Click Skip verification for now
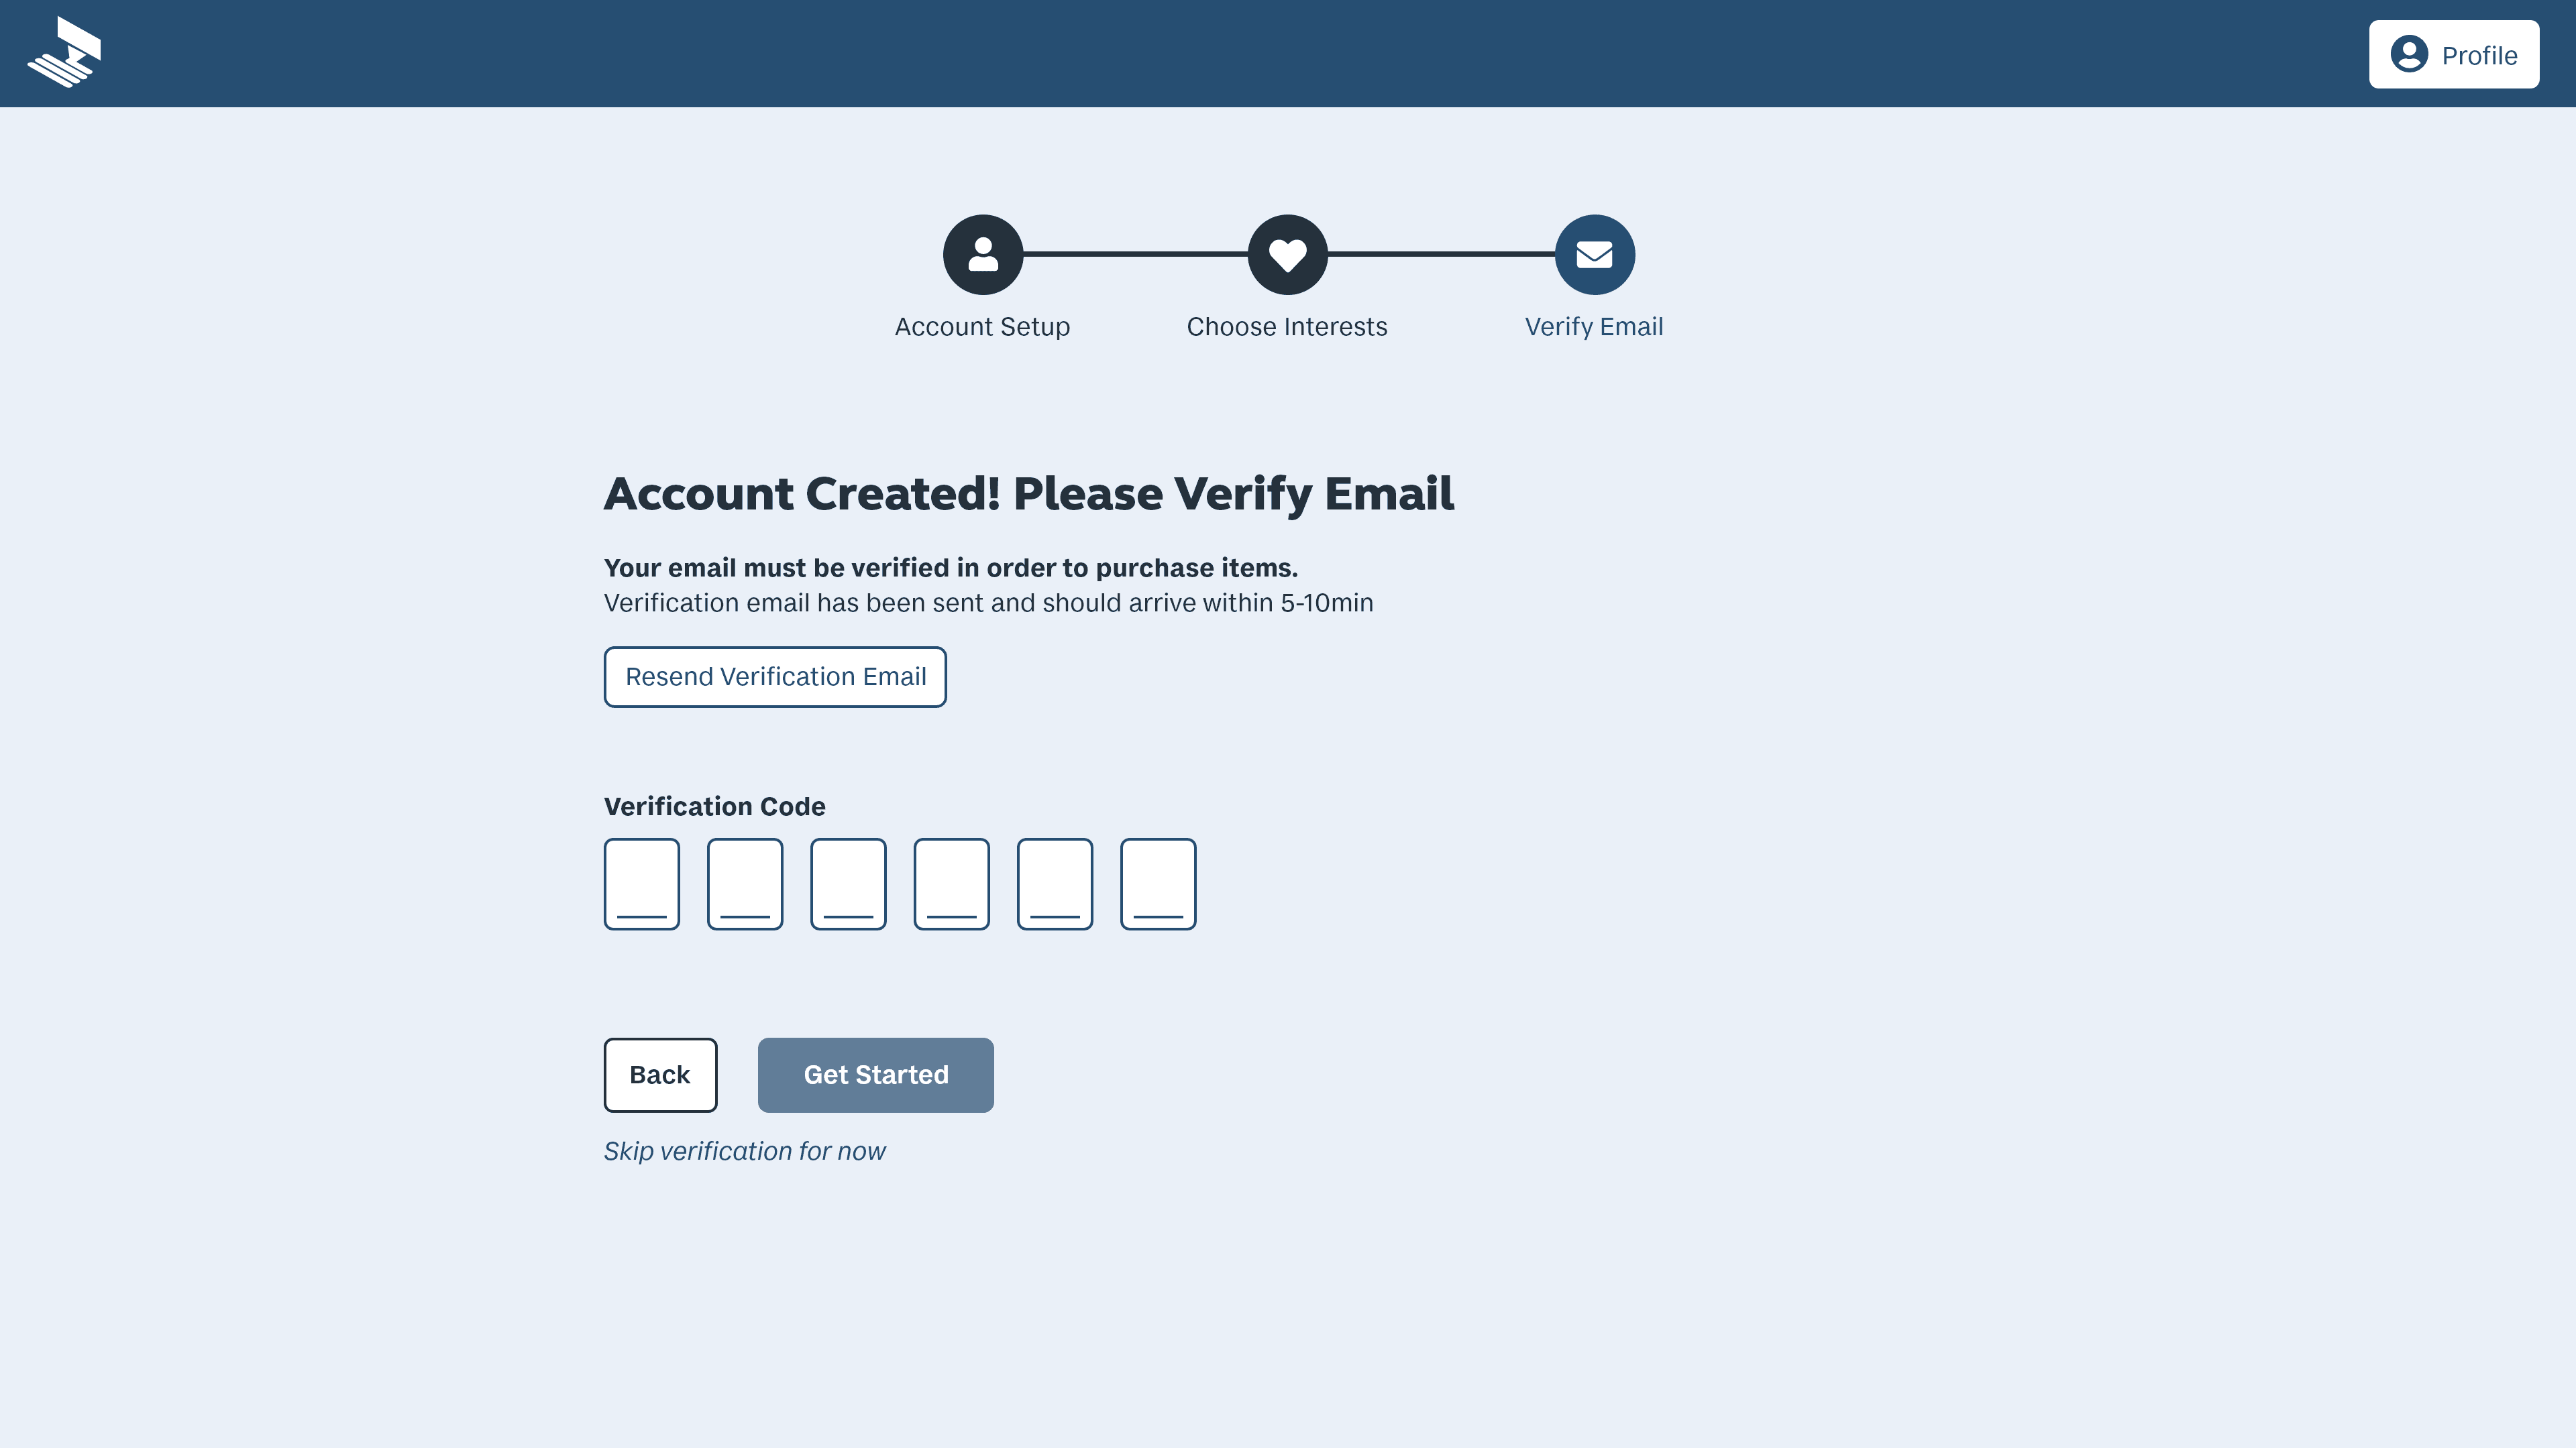Image resolution: width=2576 pixels, height=1448 pixels. point(744,1150)
